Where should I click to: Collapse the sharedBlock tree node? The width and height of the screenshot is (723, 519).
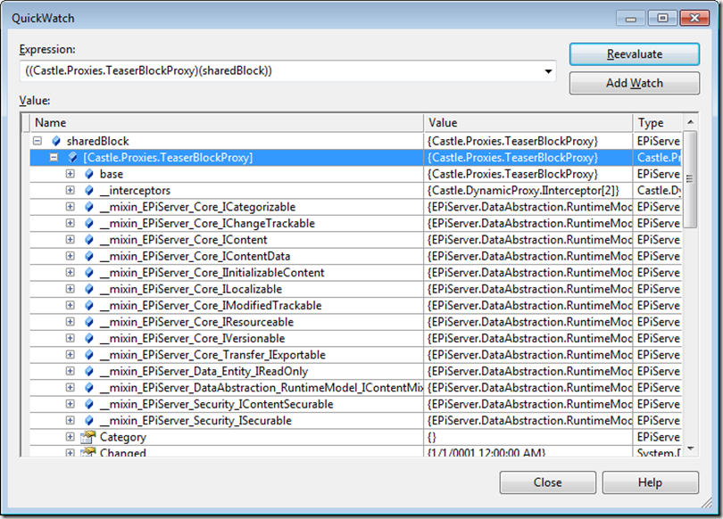[x=37, y=141]
